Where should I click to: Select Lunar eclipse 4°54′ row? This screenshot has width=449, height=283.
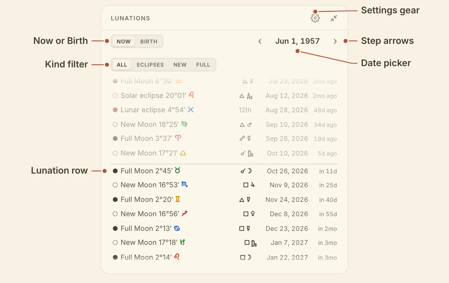(x=224, y=110)
